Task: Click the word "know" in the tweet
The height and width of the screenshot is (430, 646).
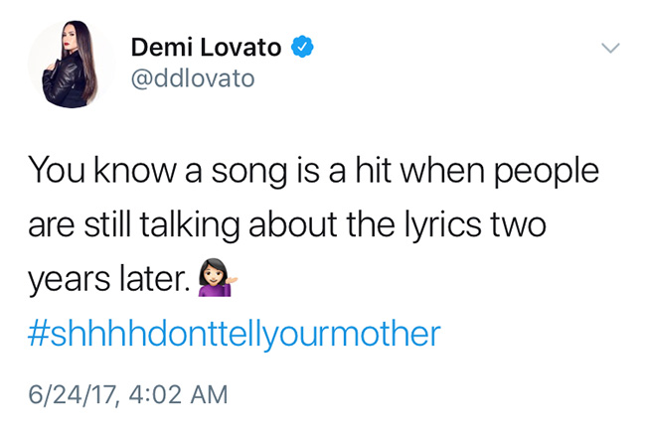Action: pyautogui.click(x=125, y=173)
